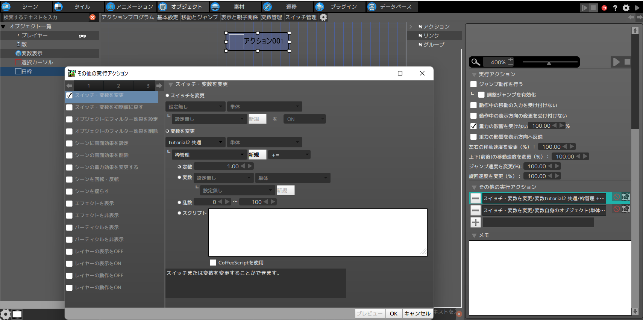Open the tutorial2 共通 dropdown
The image size is (643, 320).
[196, 142]
